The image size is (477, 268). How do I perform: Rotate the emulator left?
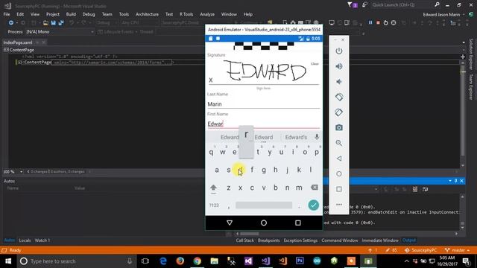(339, 97)
